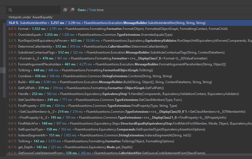Select the <Format>b__0 2,5 % row
The height and width of the screenshot is (159, 252).
tap(129, 58)
